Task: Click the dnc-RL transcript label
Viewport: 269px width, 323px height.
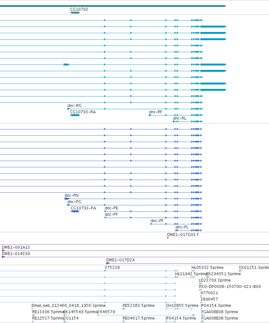Action: click(180, 118)
